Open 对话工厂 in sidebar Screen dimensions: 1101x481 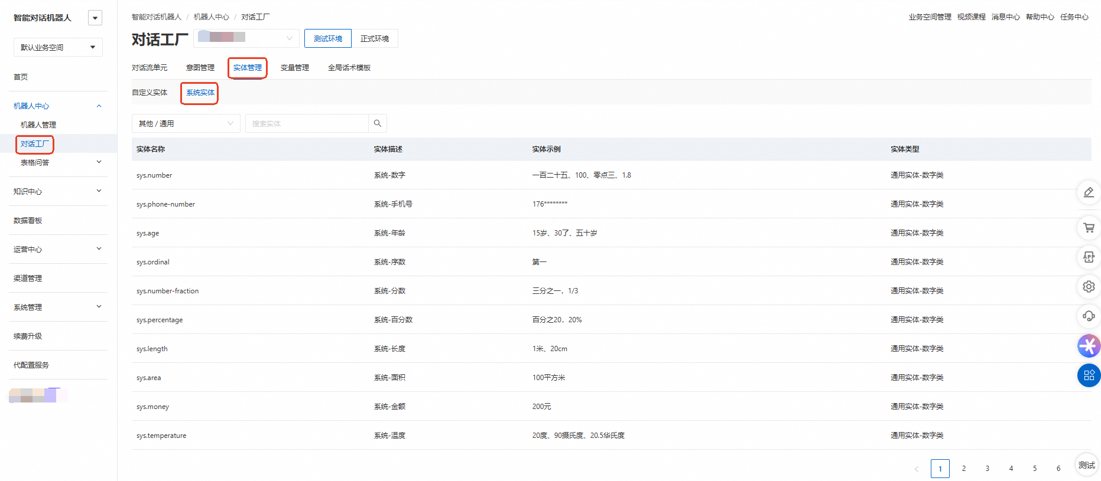pos(35,143)
